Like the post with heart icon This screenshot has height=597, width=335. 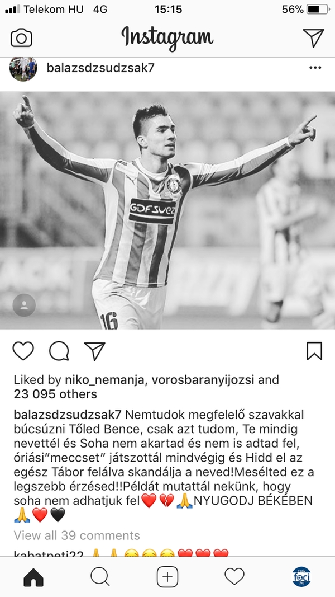pos(23,351)
